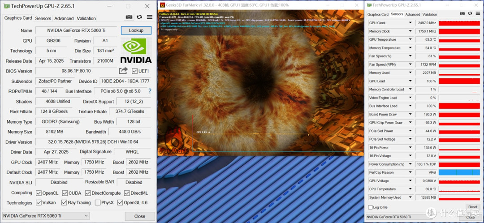Toggle the PhysX checkbox
Viewport: 484px width, 223px height.
click(x=98, y=203)
